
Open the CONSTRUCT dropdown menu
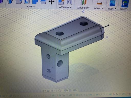[83, 8]
